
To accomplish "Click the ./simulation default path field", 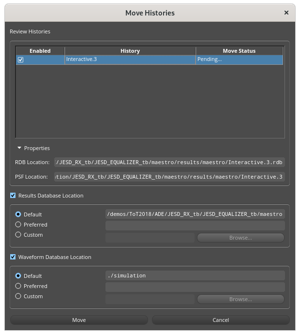I will (x=195, y=275).
